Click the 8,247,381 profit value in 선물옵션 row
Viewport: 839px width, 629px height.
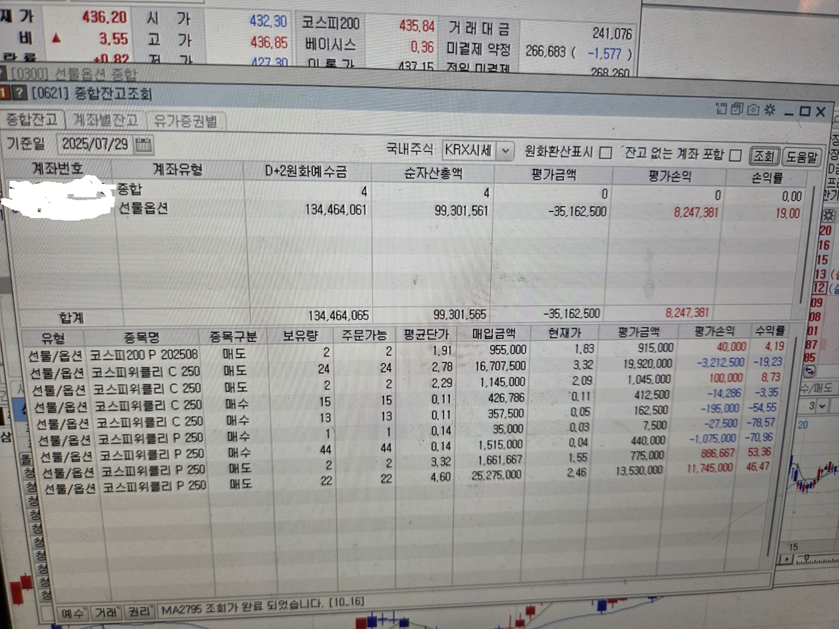point(695,212)
